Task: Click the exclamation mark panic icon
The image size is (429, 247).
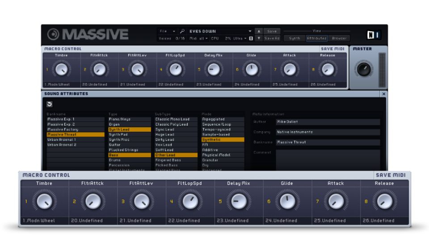Action: 251,38
